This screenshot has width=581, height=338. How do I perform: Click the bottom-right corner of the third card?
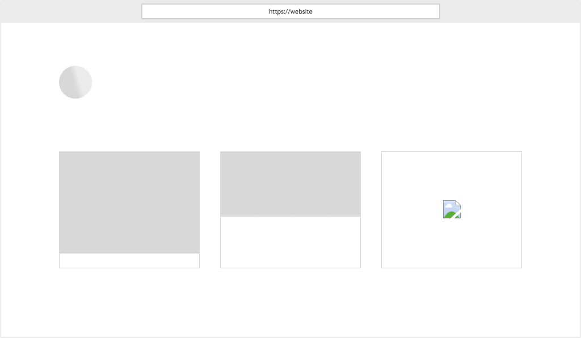click(x=521, y=267)
